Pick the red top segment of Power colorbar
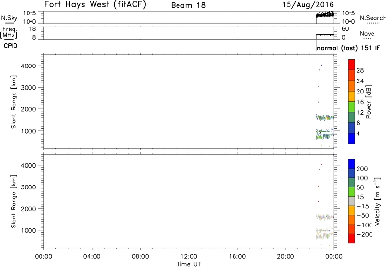 click(352, 65)
